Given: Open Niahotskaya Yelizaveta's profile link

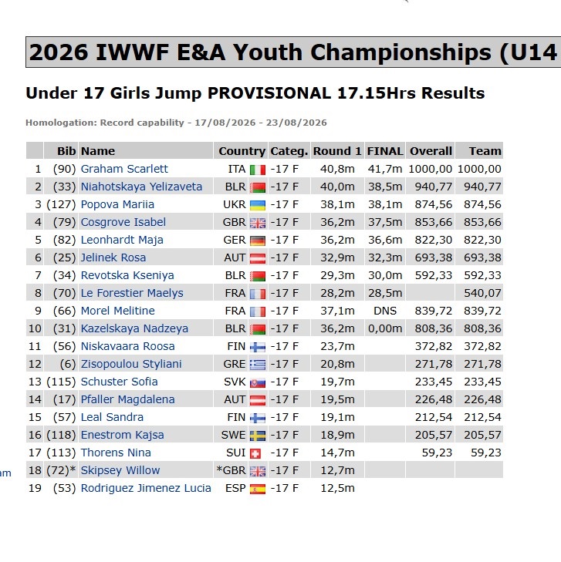Looking at the screenshot, I should tap(141, 187).
